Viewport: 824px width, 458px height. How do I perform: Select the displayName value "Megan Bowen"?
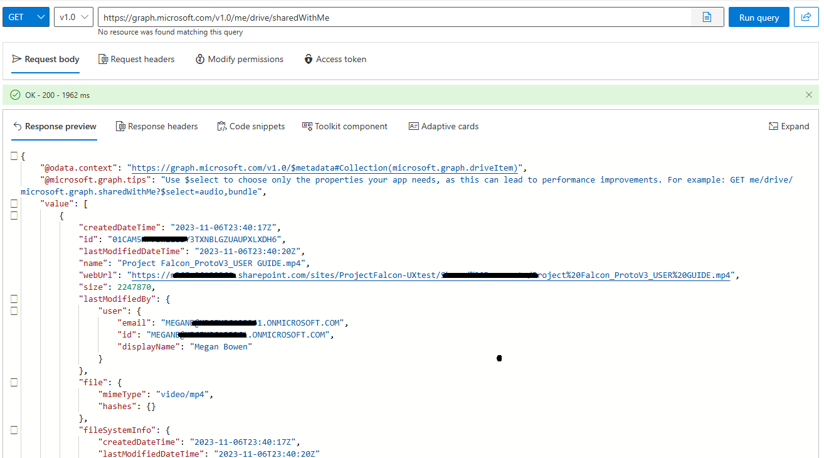tap(221, 346)
